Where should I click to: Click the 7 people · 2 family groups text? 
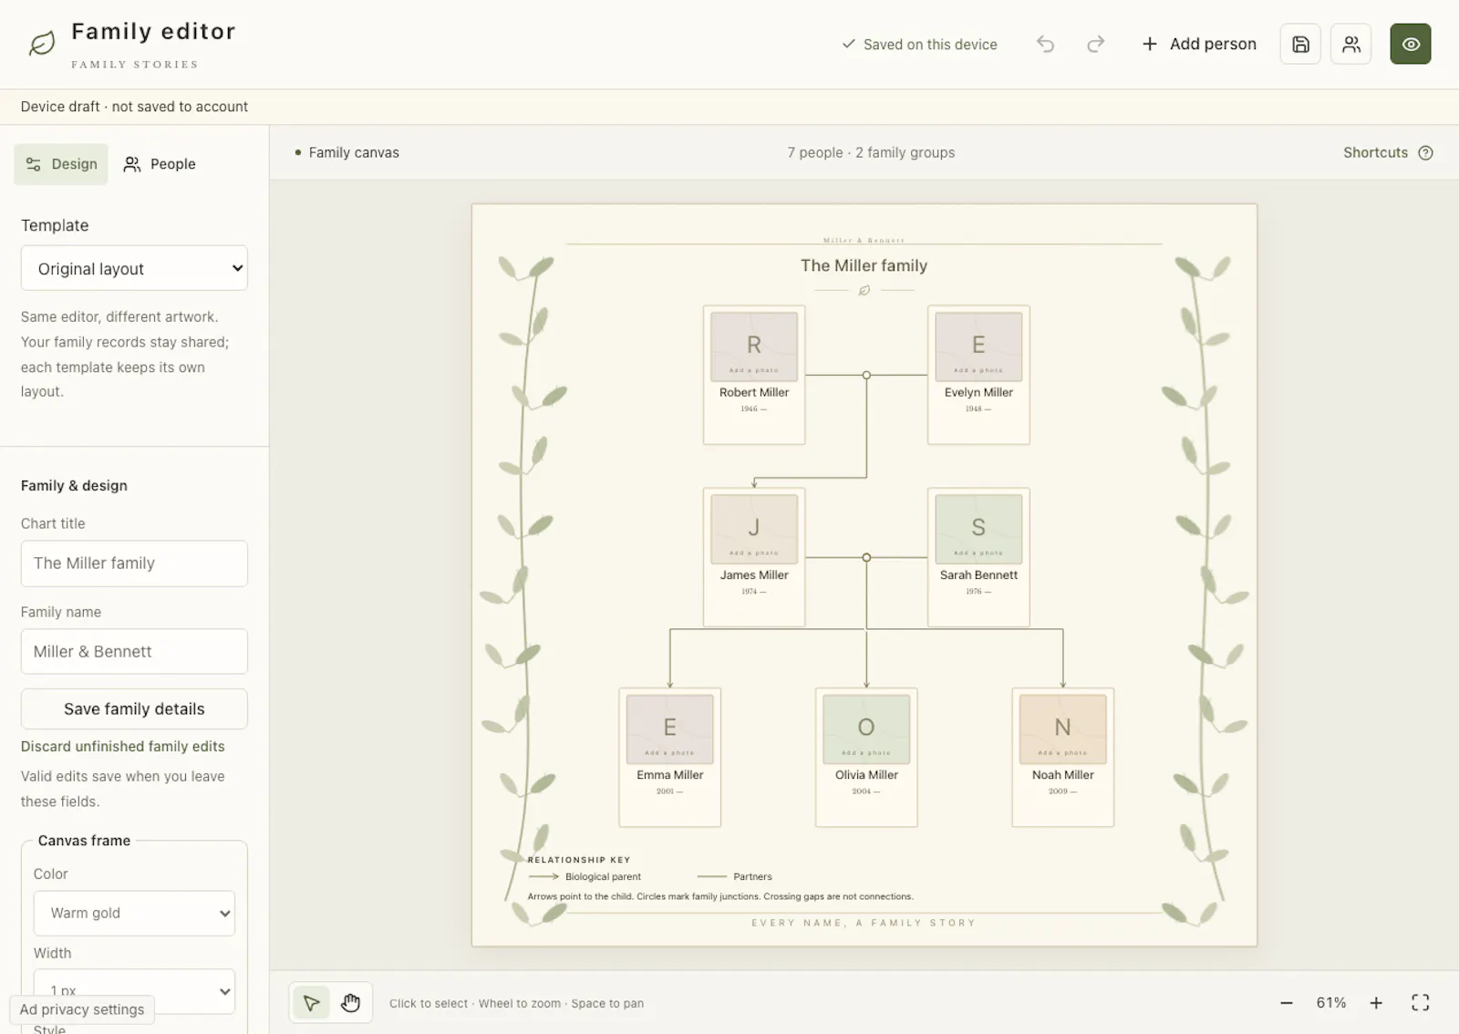click(x=871, y=152)
